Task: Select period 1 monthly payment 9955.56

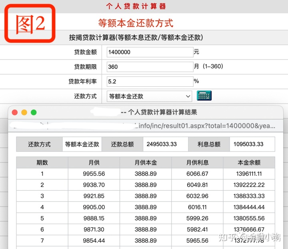Action: [x=94, y=174]
